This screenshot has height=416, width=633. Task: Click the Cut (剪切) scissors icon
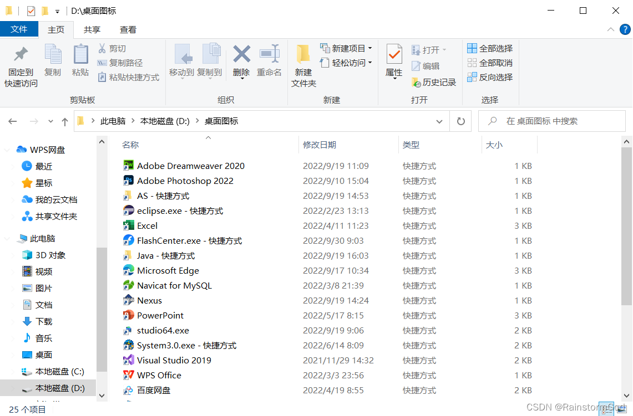click(x=102, y=48)
